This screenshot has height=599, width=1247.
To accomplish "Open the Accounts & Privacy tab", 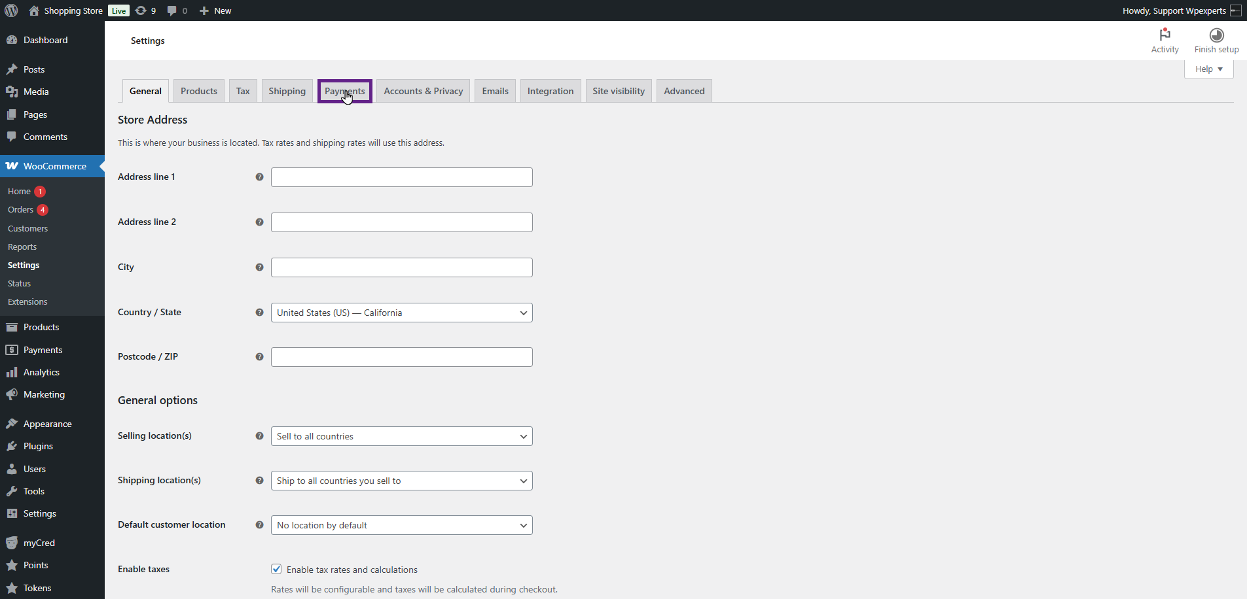I will coord(423,91).
